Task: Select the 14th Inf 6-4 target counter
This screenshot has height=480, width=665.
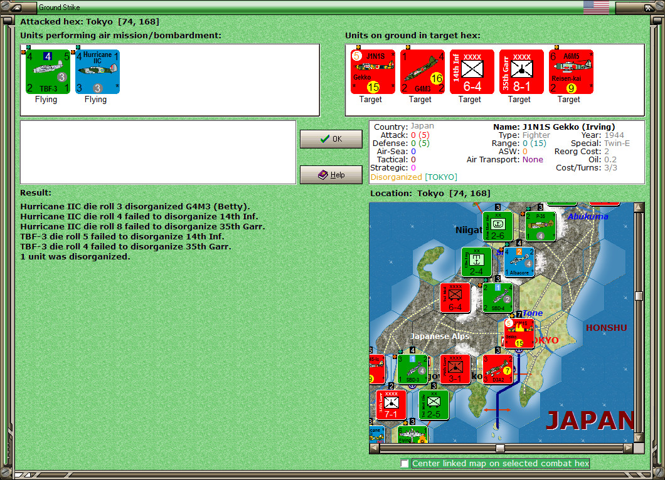Action: click(x=472, y=71)
